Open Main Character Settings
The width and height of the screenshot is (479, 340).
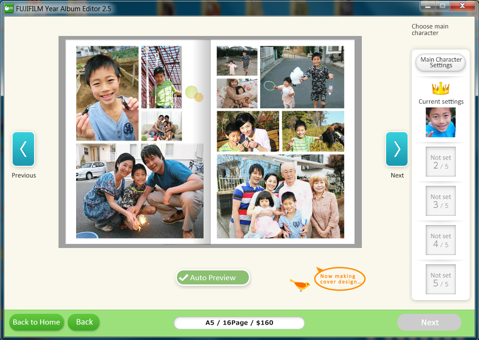tap(441, 62)
